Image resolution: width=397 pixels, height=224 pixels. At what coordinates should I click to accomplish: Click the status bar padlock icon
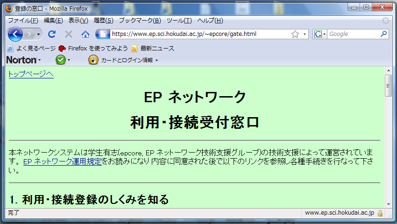click(x=380, y=213)
